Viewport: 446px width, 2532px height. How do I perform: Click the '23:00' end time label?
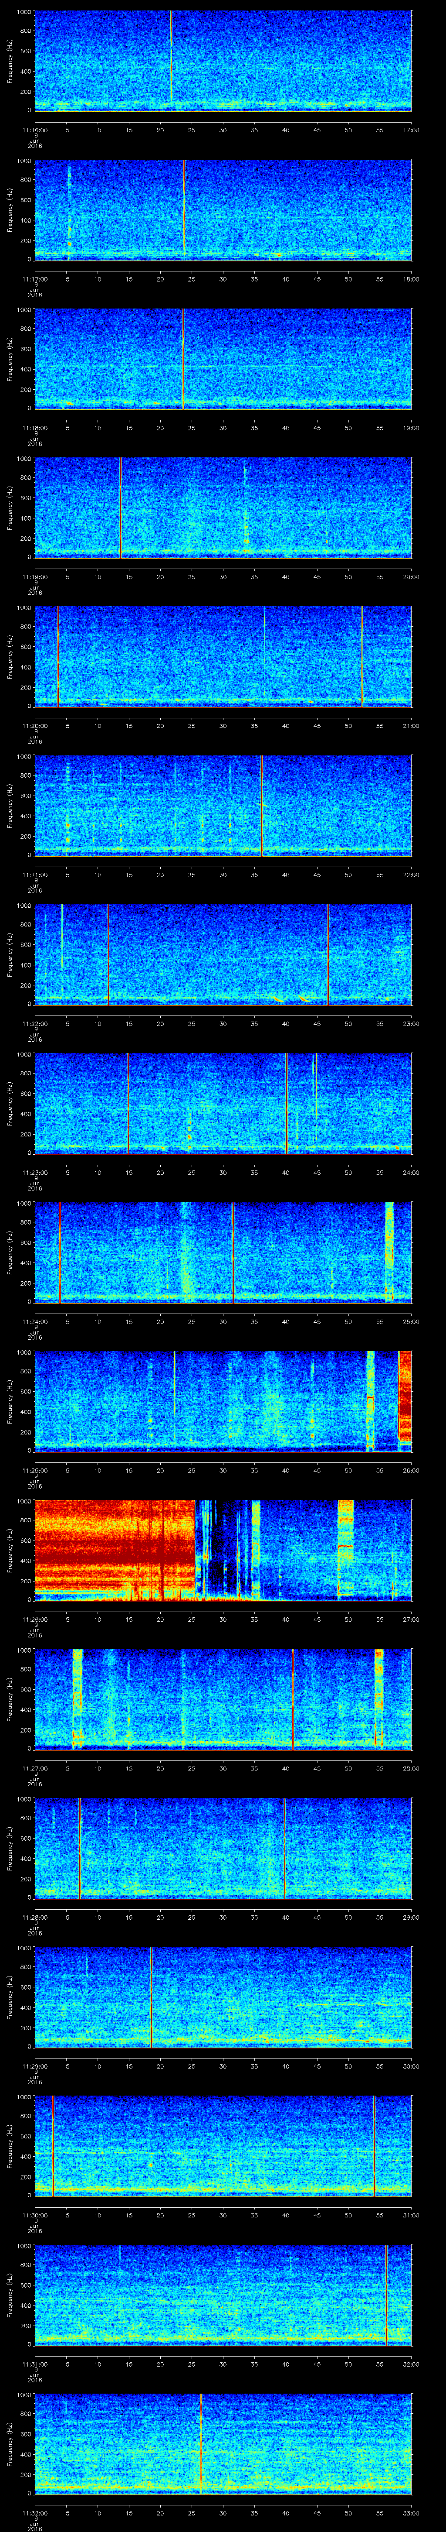[x=412, y=1023]
